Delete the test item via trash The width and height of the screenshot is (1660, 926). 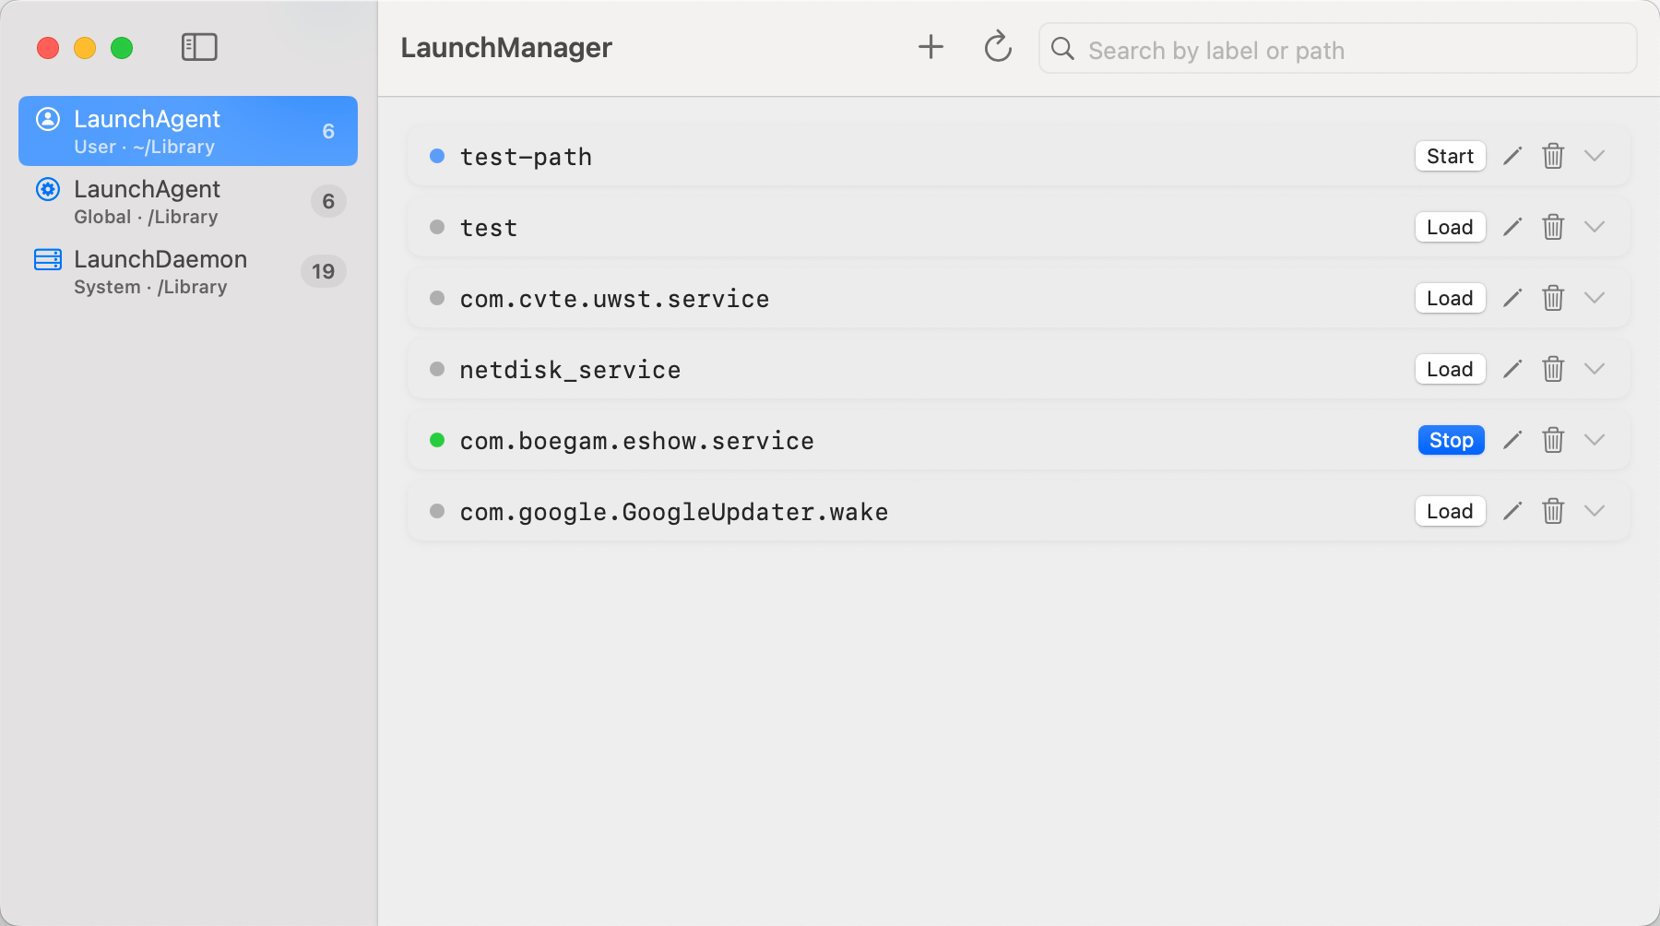pyautogui.click(x=1553, y=227)
